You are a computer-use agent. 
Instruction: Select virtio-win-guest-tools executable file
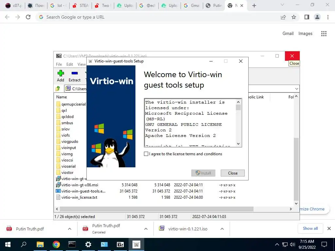[x=80, y=191]
